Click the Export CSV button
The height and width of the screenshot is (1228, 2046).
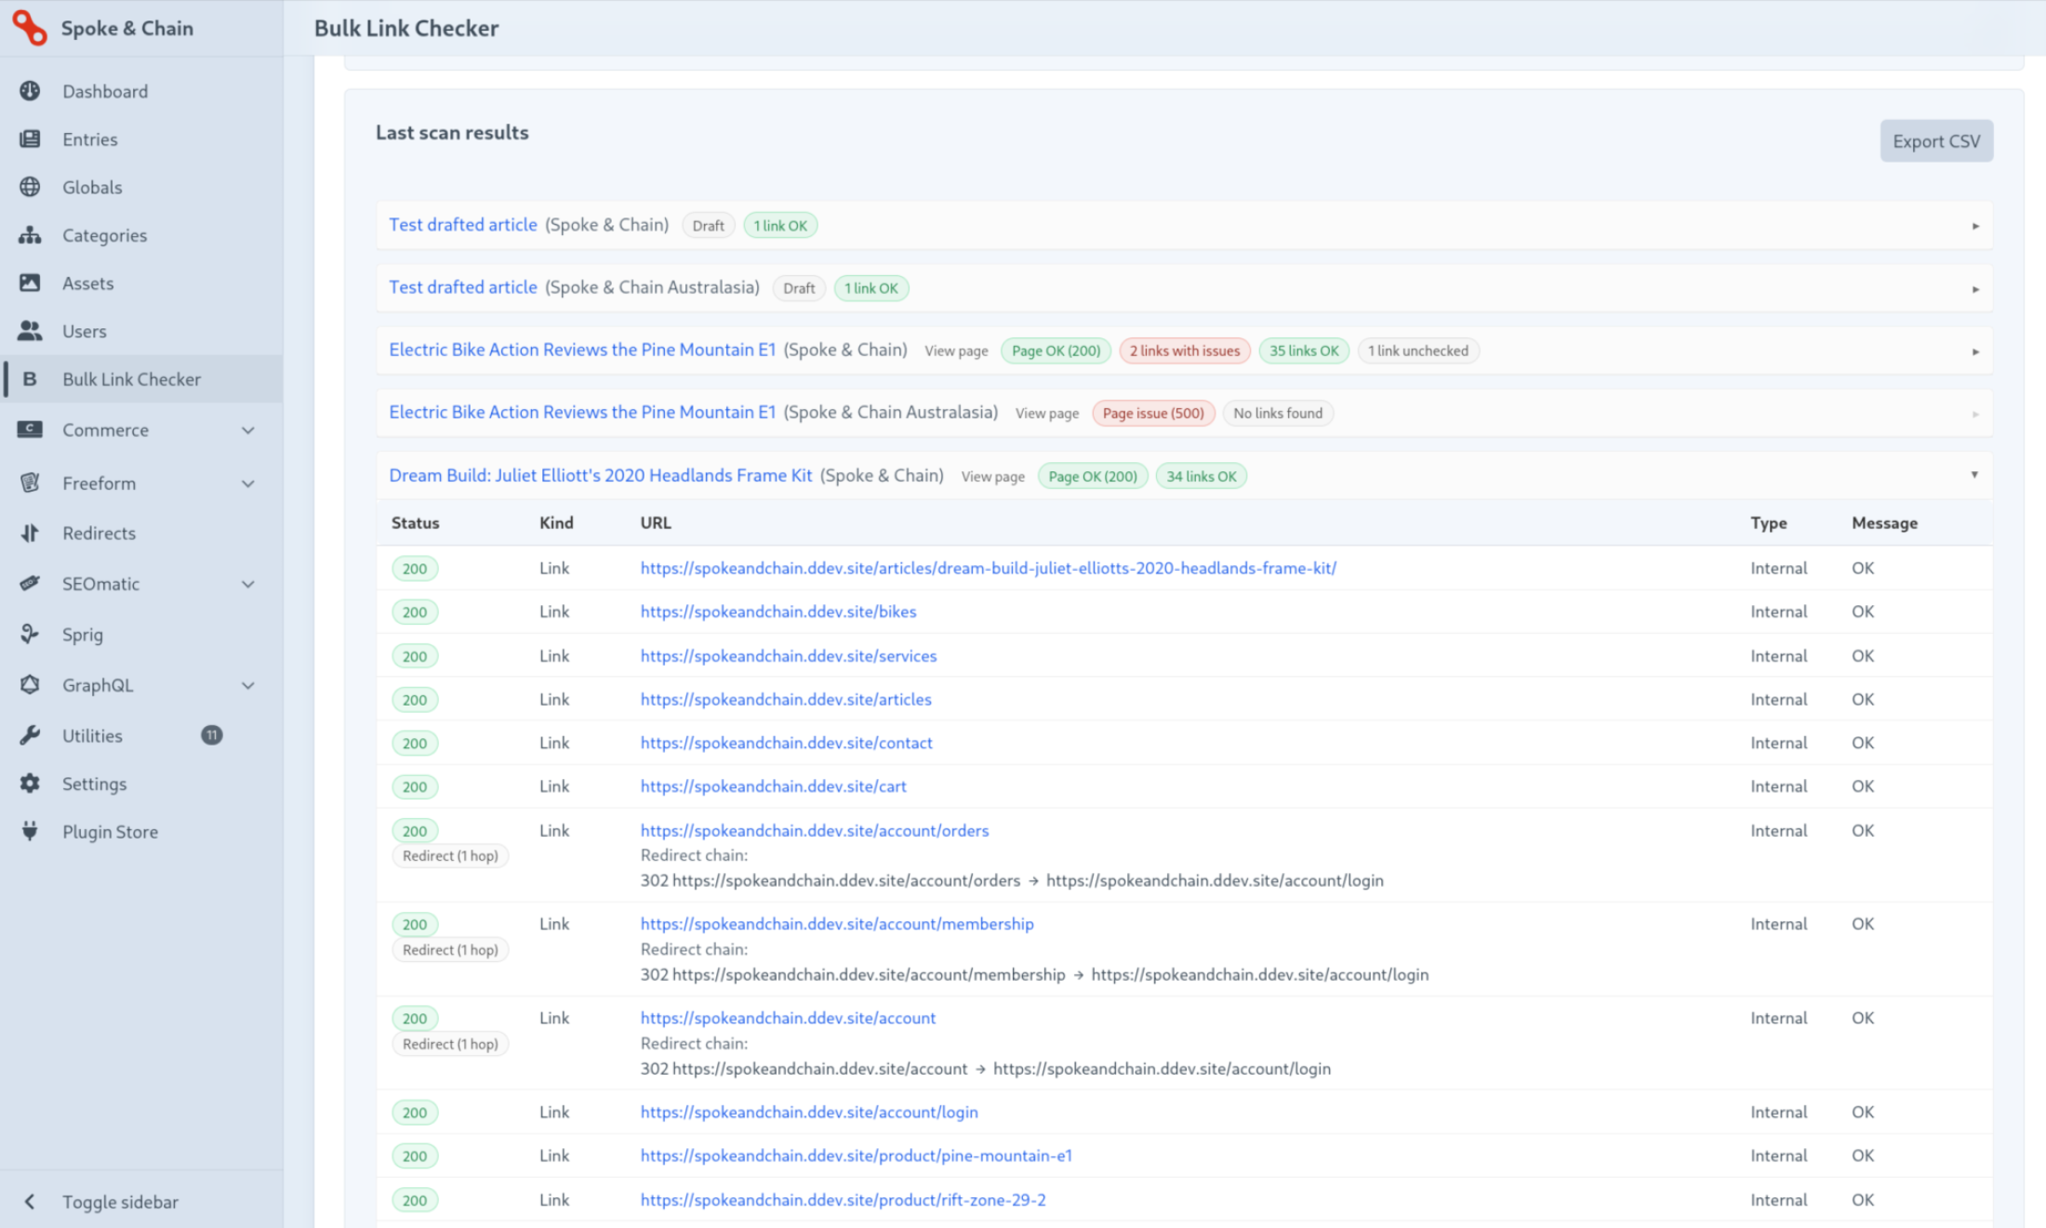pyautogui.click(x=1936, y=140)
